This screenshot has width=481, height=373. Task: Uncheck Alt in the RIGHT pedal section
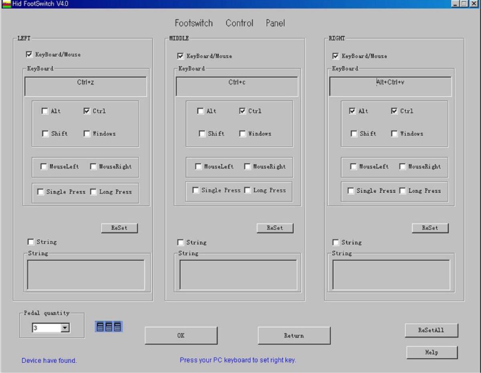coord(352,111)
